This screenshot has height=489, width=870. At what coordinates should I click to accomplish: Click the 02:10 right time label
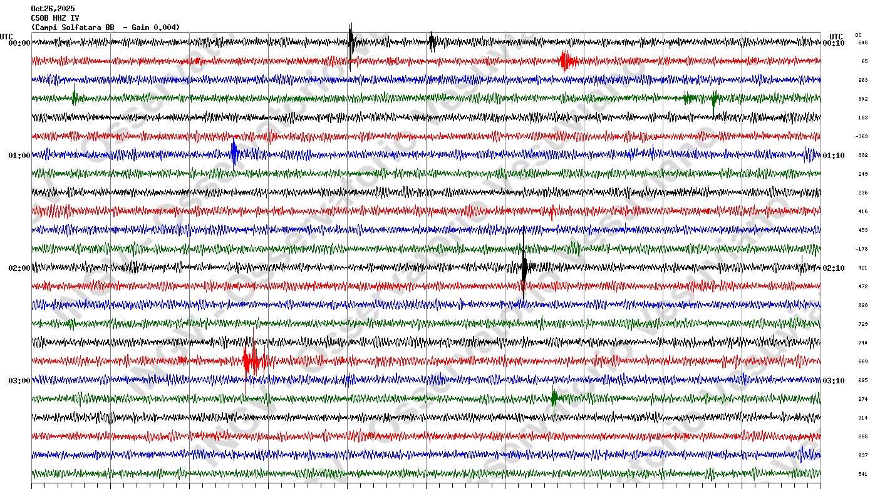833,268
